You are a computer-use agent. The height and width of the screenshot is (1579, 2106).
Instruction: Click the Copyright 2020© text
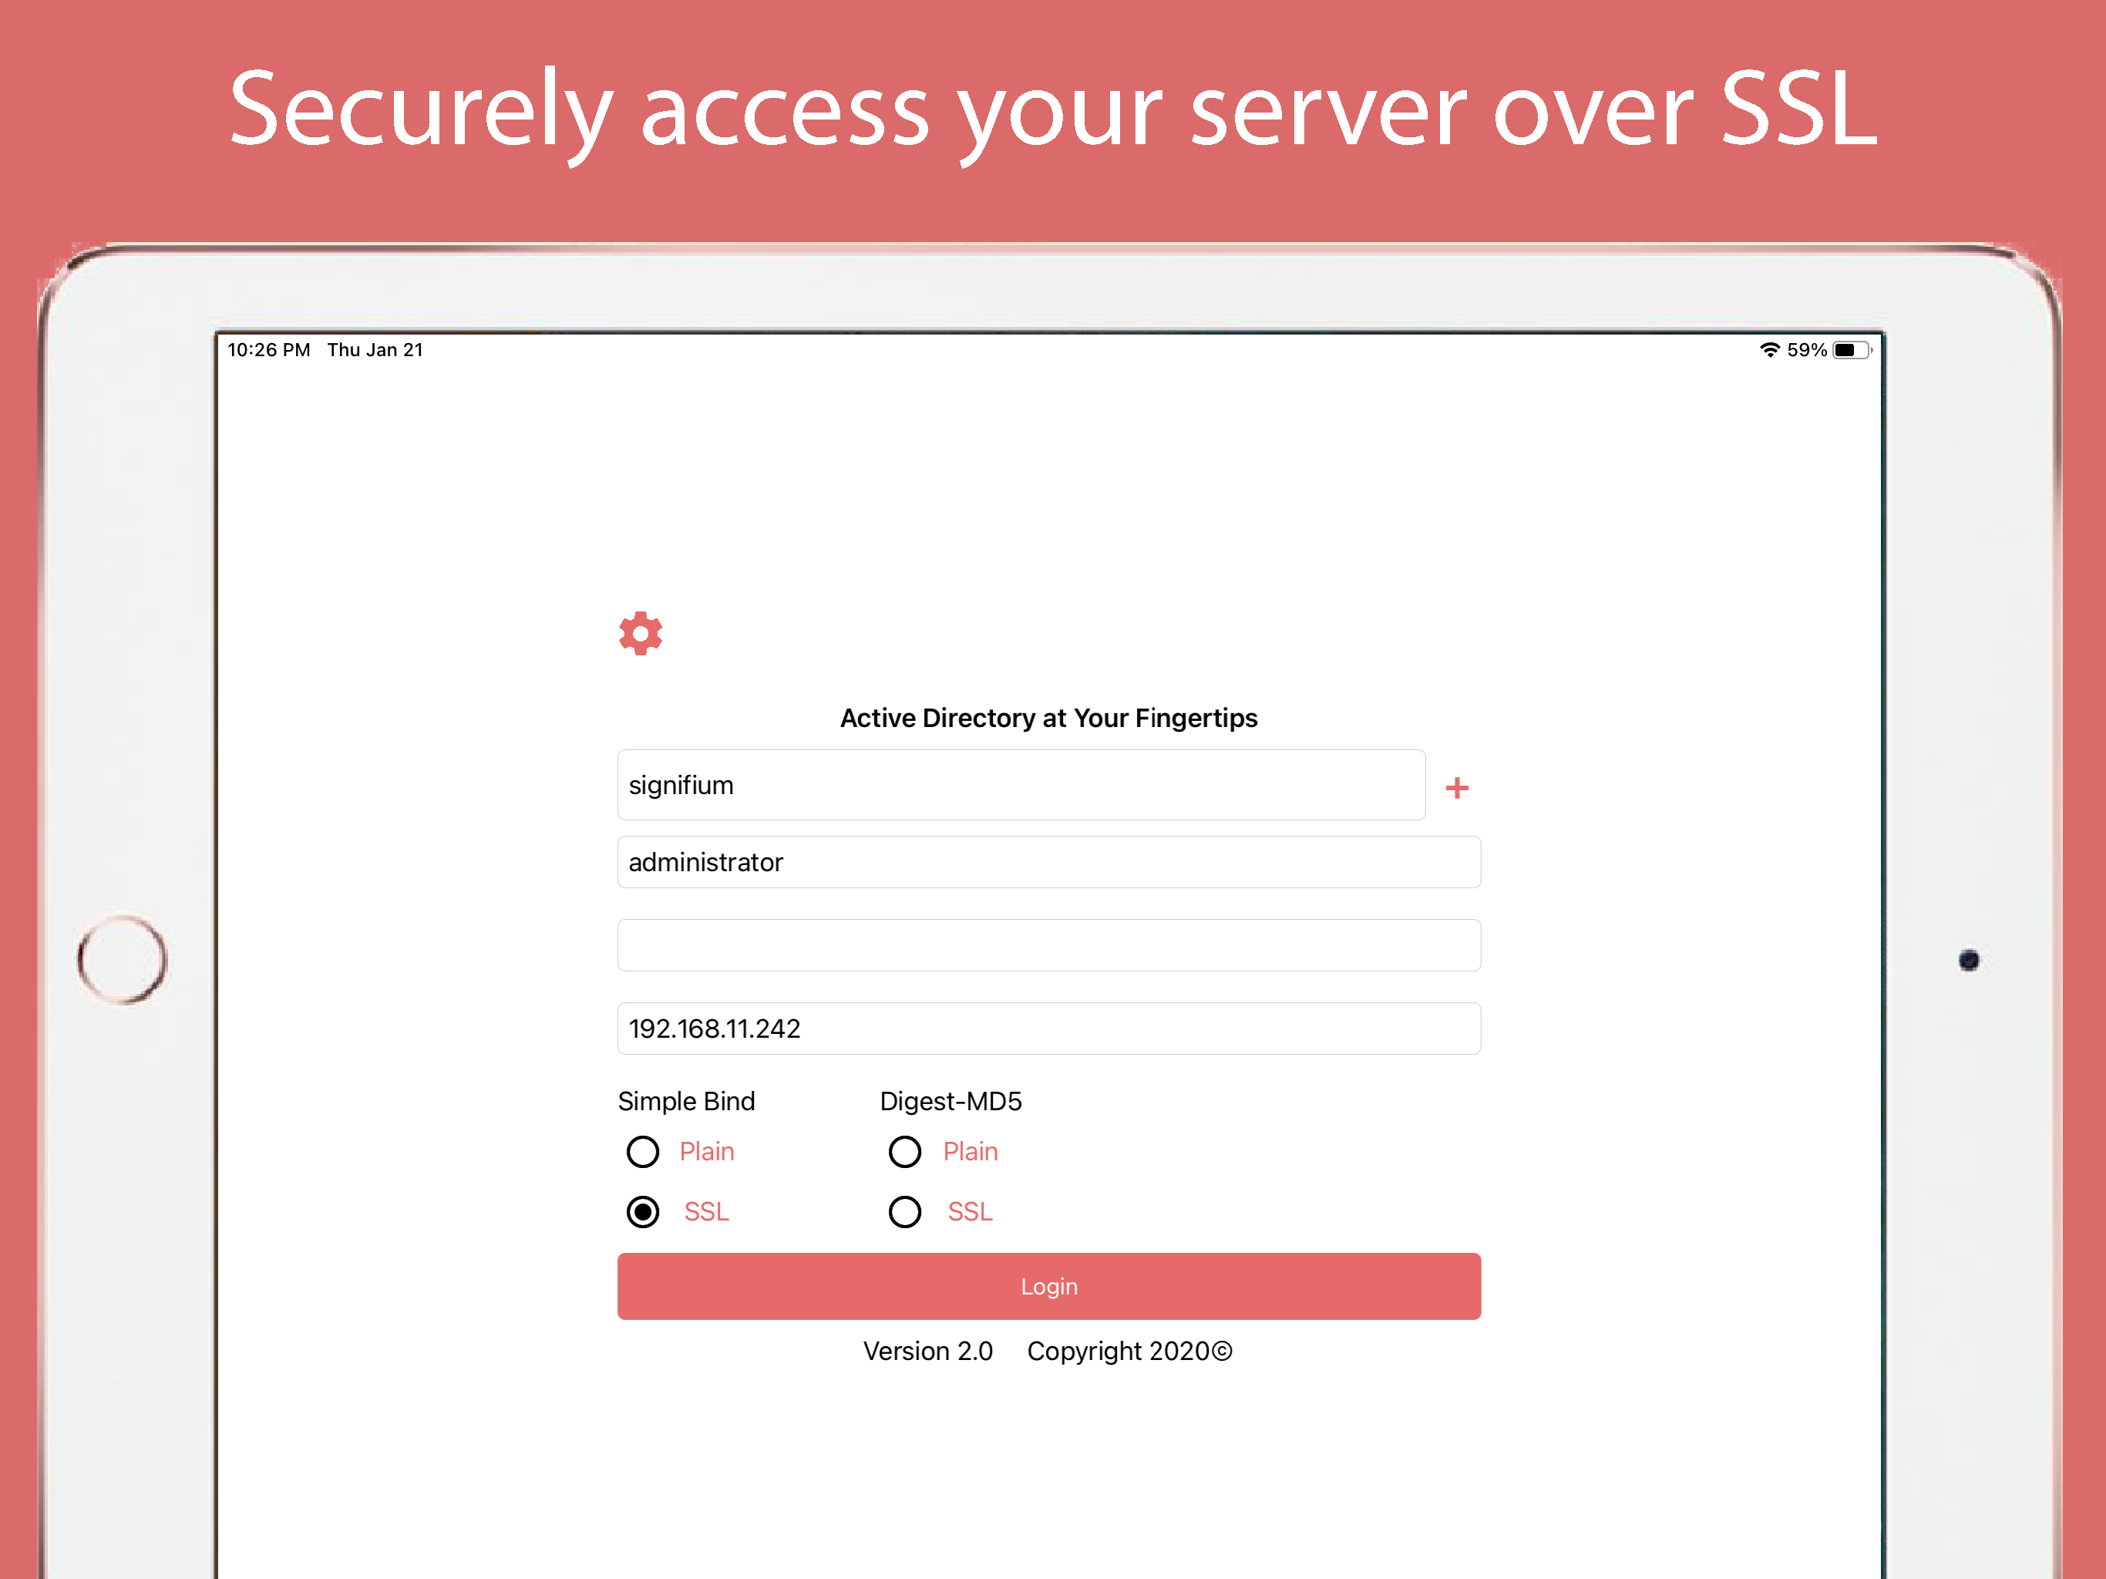click(x=1129, y=1351)
